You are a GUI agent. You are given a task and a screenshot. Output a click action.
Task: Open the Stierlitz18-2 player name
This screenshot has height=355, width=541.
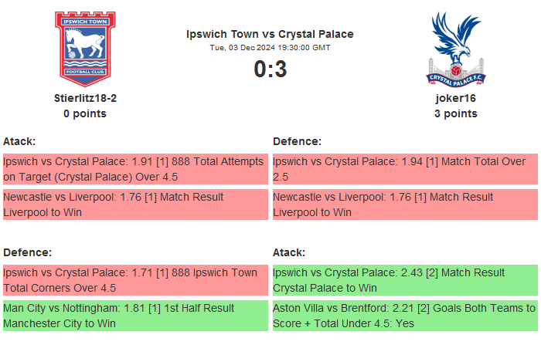[x=85, y=98]
